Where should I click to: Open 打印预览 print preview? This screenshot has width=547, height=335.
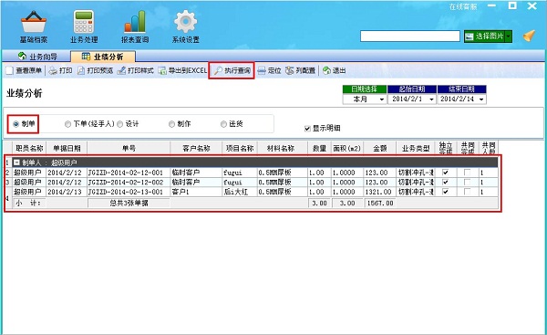point(95,70)
